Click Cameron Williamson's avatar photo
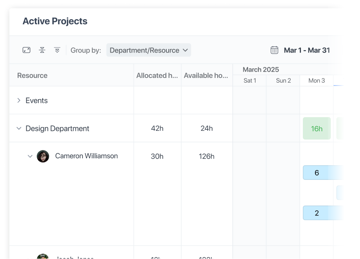Viewport: 360px width, 259px height. [x=43, y=156]
